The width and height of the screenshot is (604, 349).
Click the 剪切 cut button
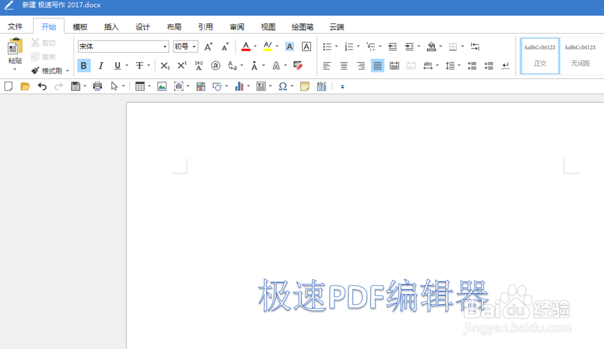(x=43, y=43)
